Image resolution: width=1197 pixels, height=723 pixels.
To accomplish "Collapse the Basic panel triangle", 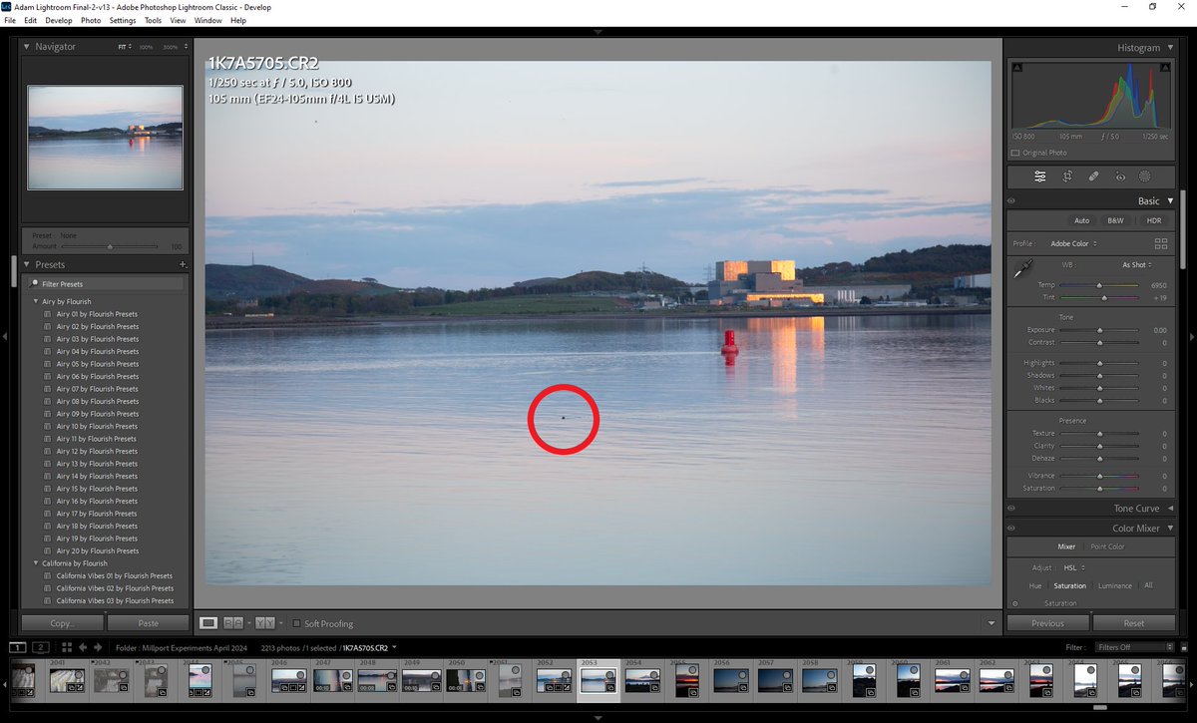I will pos(1171,201).
